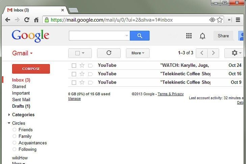Screen dimensions: 246x164
Task: Mark Oct 16 YouTube email as important
Action: [90, 74]
